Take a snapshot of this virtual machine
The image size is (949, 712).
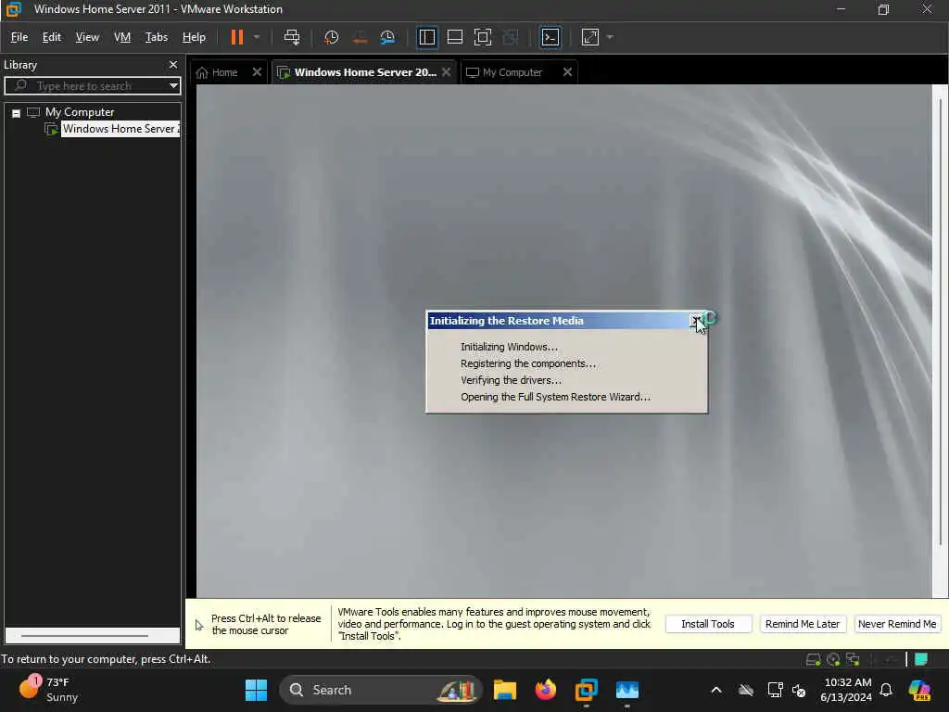coord(331,37)
